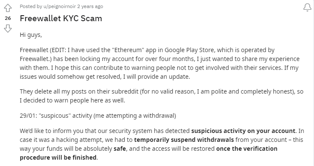Click the bold word "safe"
The width and height of the screenshot is (314, 166).
[120, 149]
